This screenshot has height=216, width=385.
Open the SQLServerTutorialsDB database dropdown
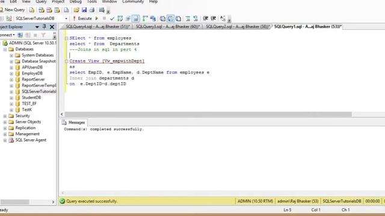pos(66,19)
